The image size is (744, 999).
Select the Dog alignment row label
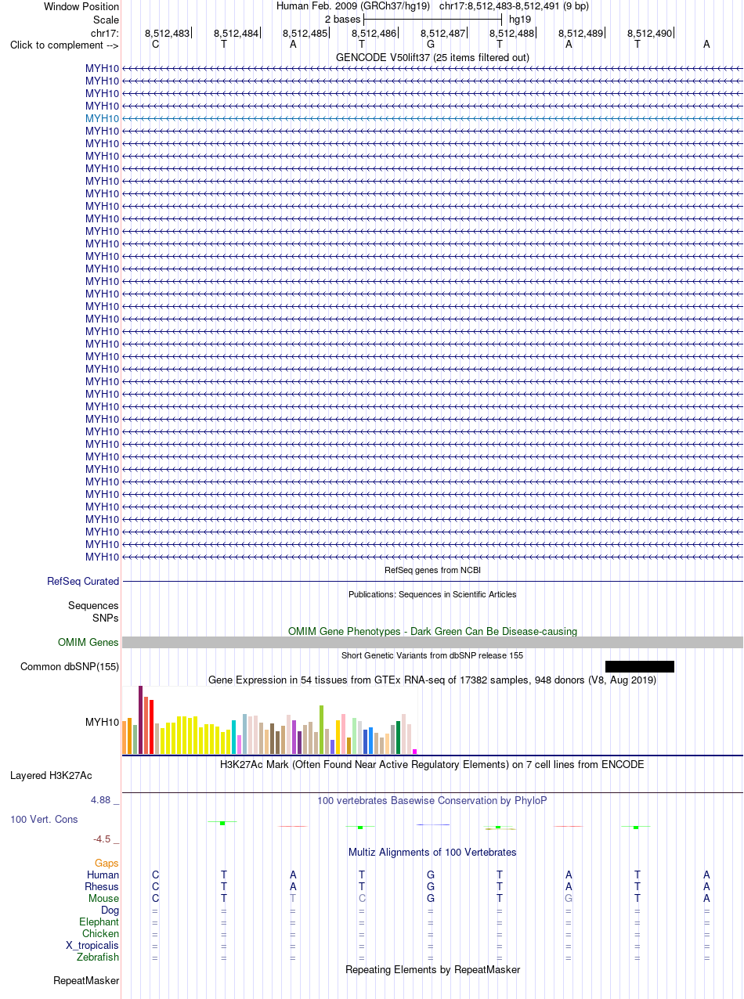pos(110,910)
